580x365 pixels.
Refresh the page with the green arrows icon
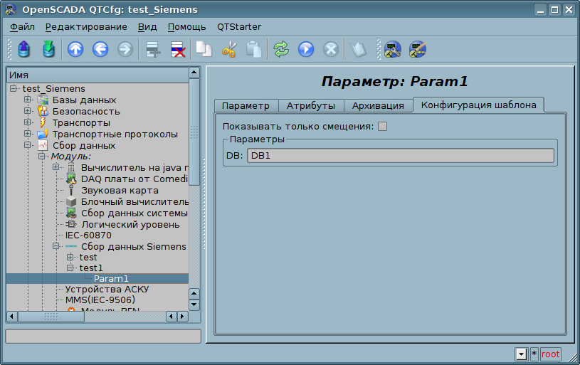282,49
